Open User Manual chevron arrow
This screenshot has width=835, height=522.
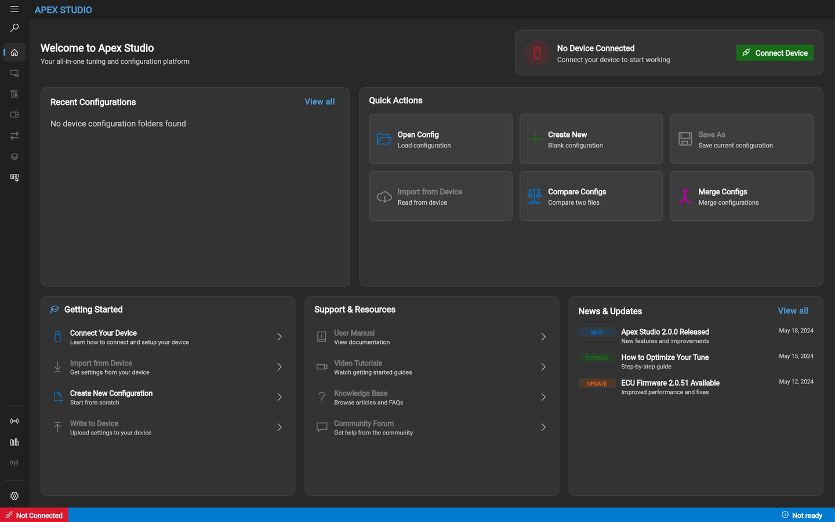[x=543, y=337]
